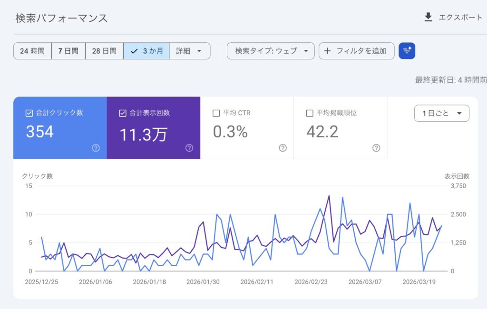Select the 7 日間 tab
Screen dimensions: 487x309
68,50
